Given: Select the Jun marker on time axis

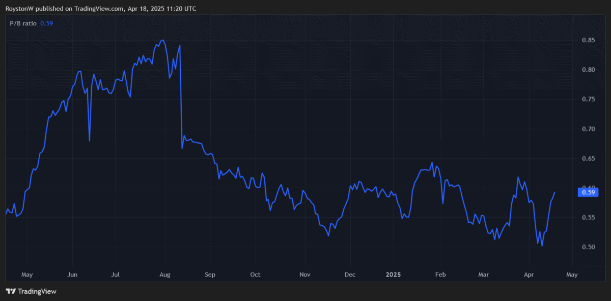Looking at the screenshot, I should tap(72, 275).
